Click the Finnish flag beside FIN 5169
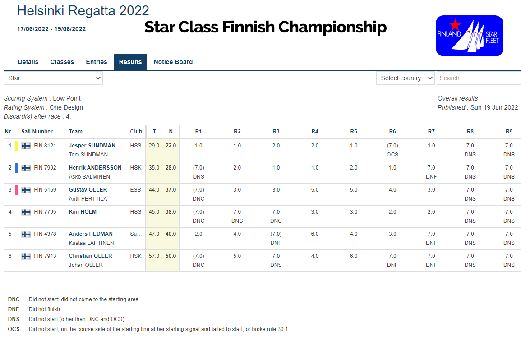The image size is (521, 340). [27, 190]
